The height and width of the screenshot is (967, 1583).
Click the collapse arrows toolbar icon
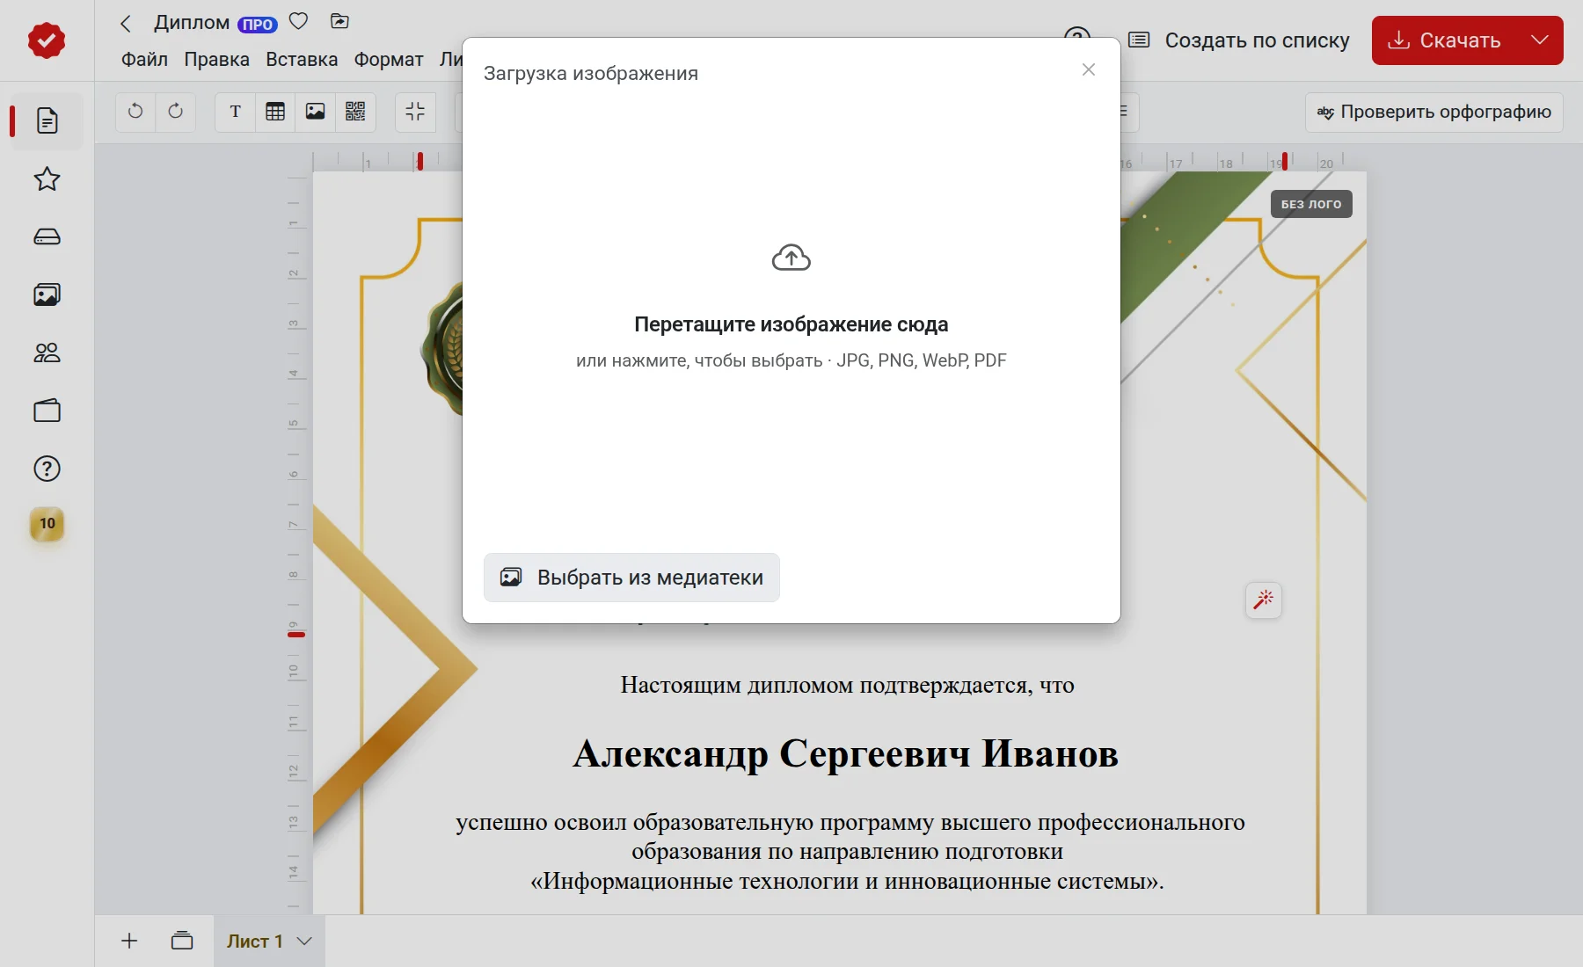click(415, 112)
